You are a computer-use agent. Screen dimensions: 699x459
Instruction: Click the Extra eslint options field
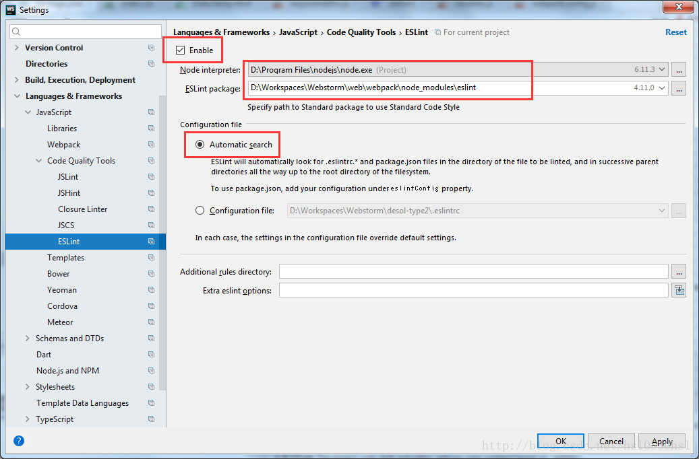point(473,290)
